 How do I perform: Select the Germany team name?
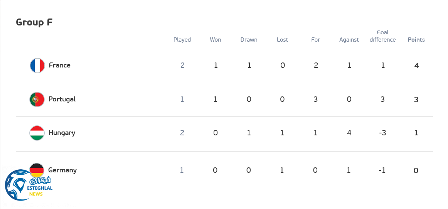pos(62,170)
